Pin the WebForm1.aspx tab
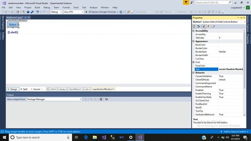Viewport: 251px width, 141px height. coord(25,18)
